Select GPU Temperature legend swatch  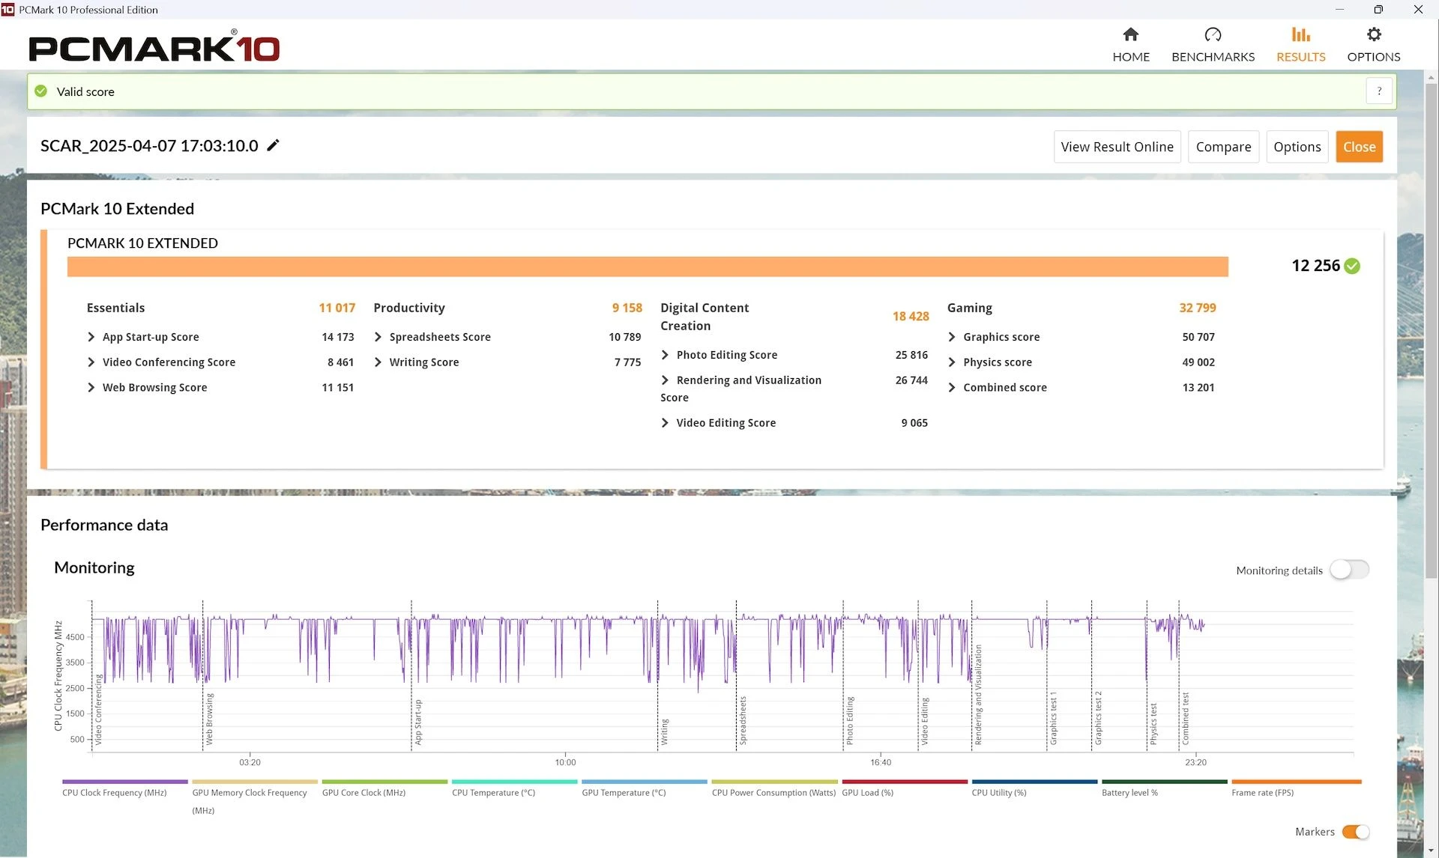click(x=644, y=782)
